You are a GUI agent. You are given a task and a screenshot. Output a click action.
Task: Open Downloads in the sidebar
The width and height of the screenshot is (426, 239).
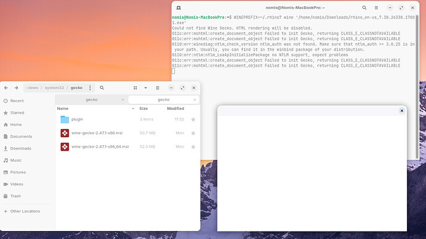pos(20,148)
